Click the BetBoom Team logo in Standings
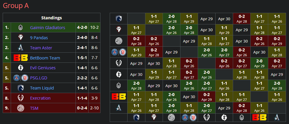 coord(21,58)
